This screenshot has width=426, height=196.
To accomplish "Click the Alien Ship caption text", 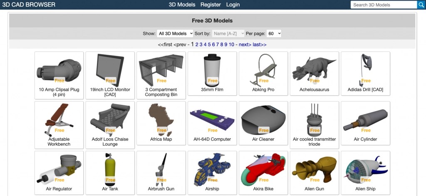I will point(365,189).
